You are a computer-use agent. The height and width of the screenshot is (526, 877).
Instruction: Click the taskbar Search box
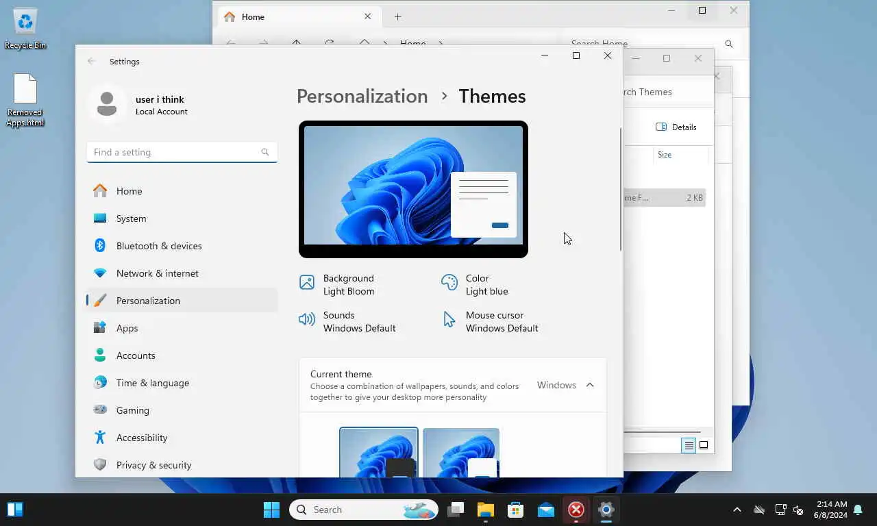pos(364,510)
